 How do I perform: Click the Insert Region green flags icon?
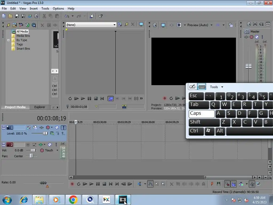tap(219, 184)
